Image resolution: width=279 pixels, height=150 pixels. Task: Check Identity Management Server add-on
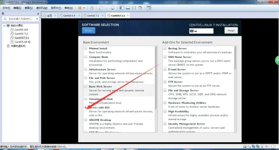165,124
